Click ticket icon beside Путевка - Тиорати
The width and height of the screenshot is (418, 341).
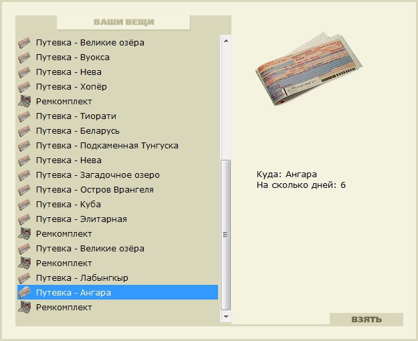coord(24,116)
